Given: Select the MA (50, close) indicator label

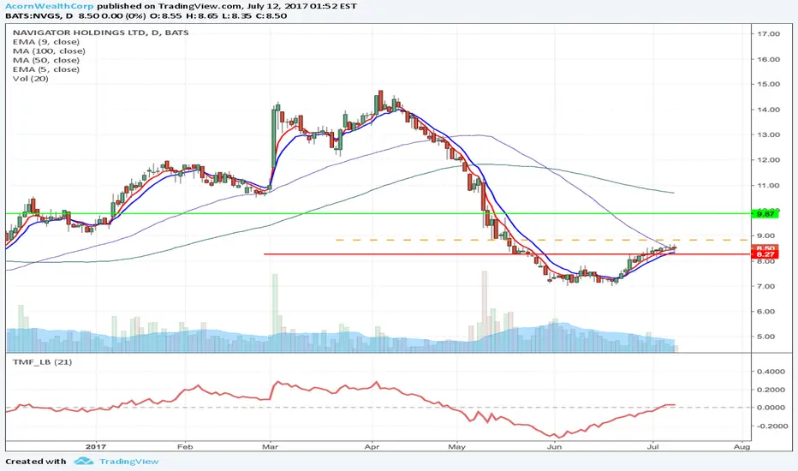Looking at the screenshot, I should click(46, 60).
